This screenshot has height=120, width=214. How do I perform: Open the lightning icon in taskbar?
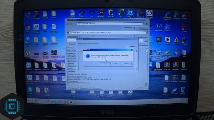71,102
